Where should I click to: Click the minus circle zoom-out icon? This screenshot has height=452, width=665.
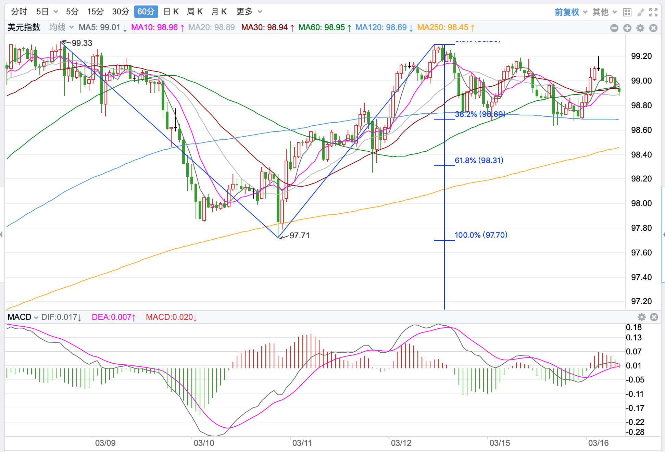click(614, 28)
